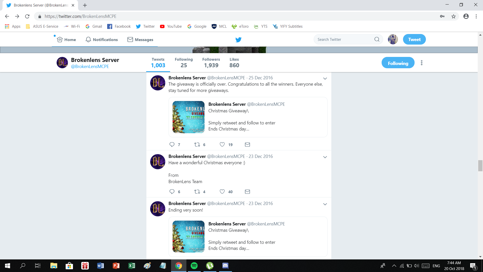Click the scrollbar down arrow
Screen dimensions: 483x272
click(480, 257)
